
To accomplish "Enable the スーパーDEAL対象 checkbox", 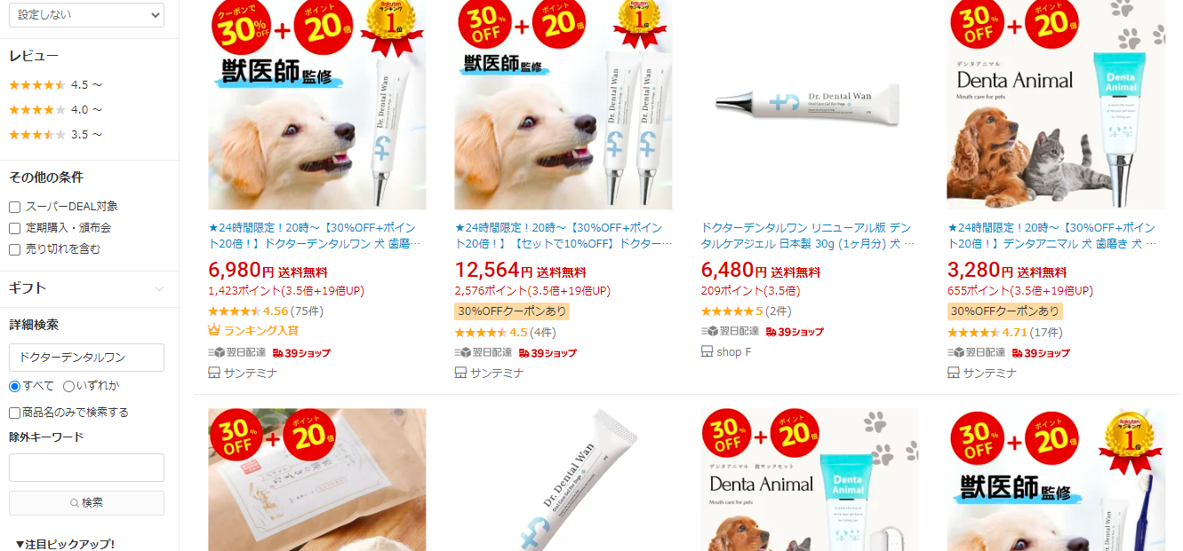I will tap(14, 207).
